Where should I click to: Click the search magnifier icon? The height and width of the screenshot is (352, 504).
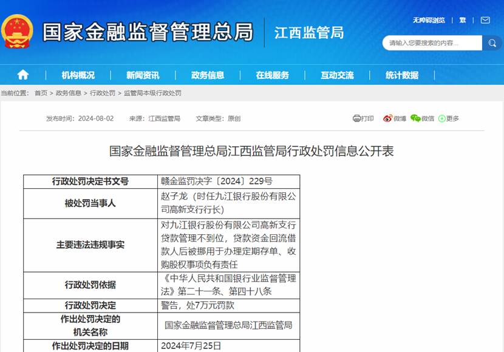click(492, 43)
